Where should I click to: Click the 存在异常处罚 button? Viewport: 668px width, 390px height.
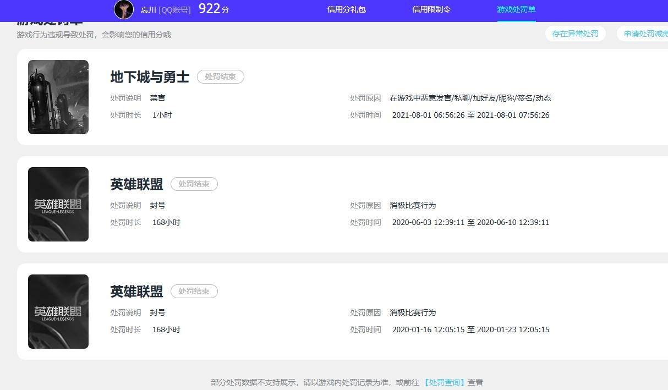575,34
